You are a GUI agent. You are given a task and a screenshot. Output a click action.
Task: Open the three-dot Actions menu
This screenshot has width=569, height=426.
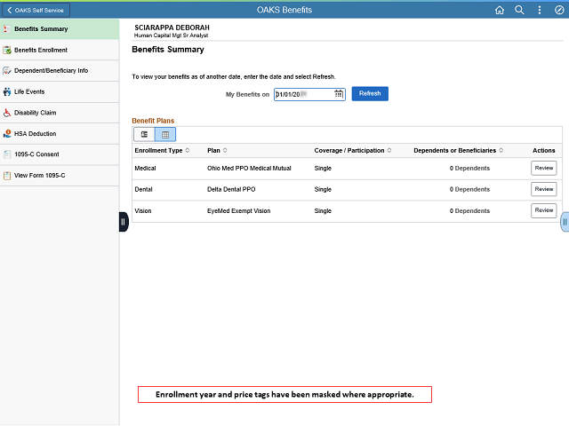pyautogui.click(x=540, y=10)
